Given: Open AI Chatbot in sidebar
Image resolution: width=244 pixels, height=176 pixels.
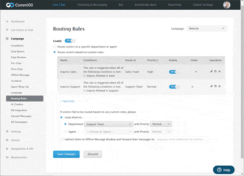Looking at the screenshot, I should [17, 104].
